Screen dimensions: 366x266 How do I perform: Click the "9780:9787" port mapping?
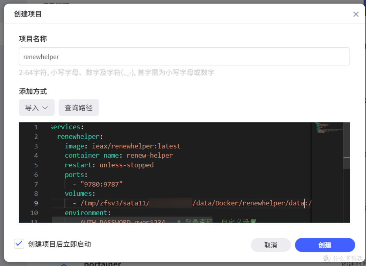click(101, 184)
